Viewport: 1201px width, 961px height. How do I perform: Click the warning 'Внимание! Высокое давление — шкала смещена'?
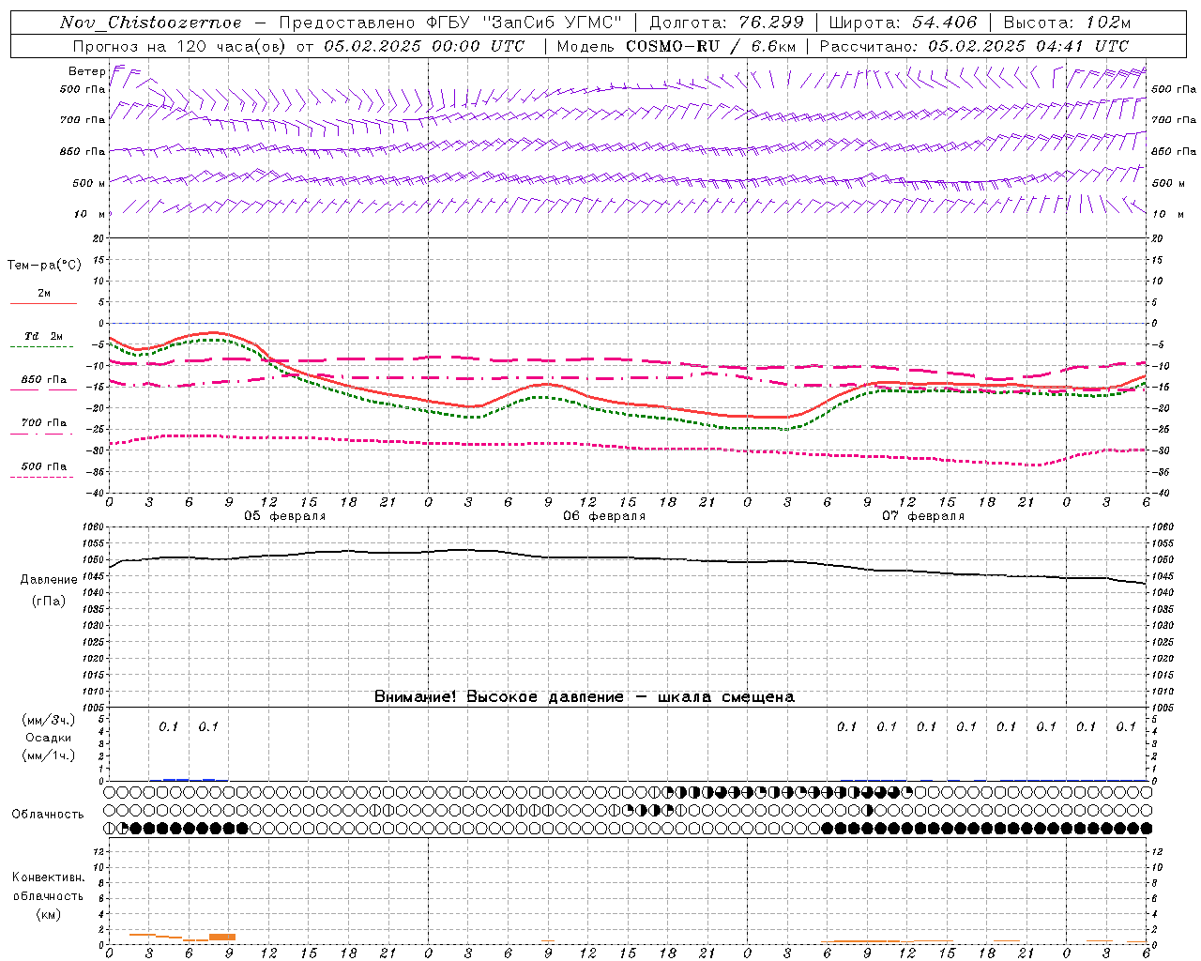coord(584,696)
